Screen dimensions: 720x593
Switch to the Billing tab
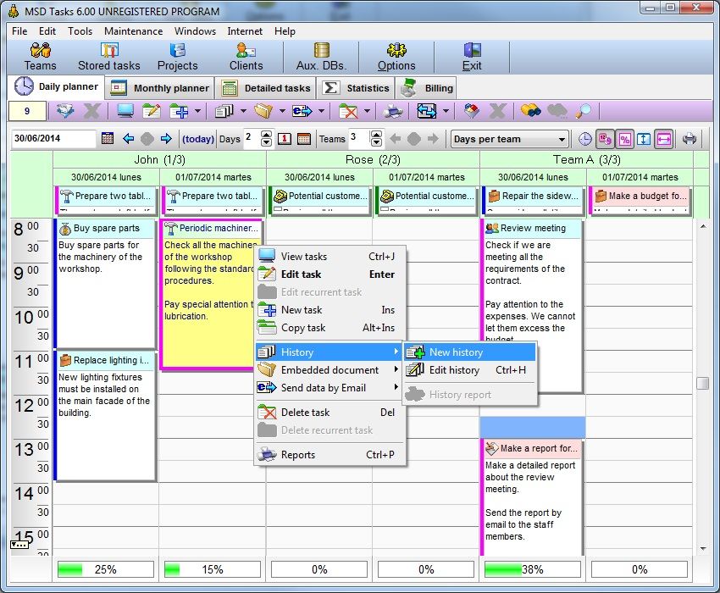coord(427,88)
